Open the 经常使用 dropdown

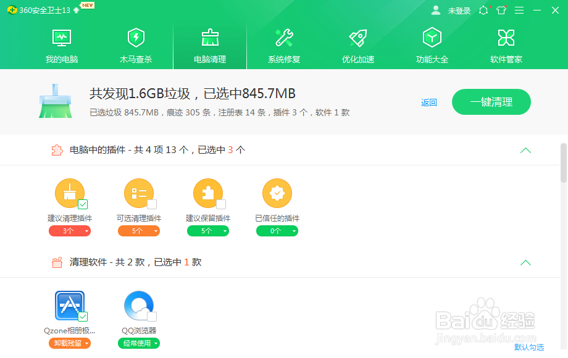139,343
